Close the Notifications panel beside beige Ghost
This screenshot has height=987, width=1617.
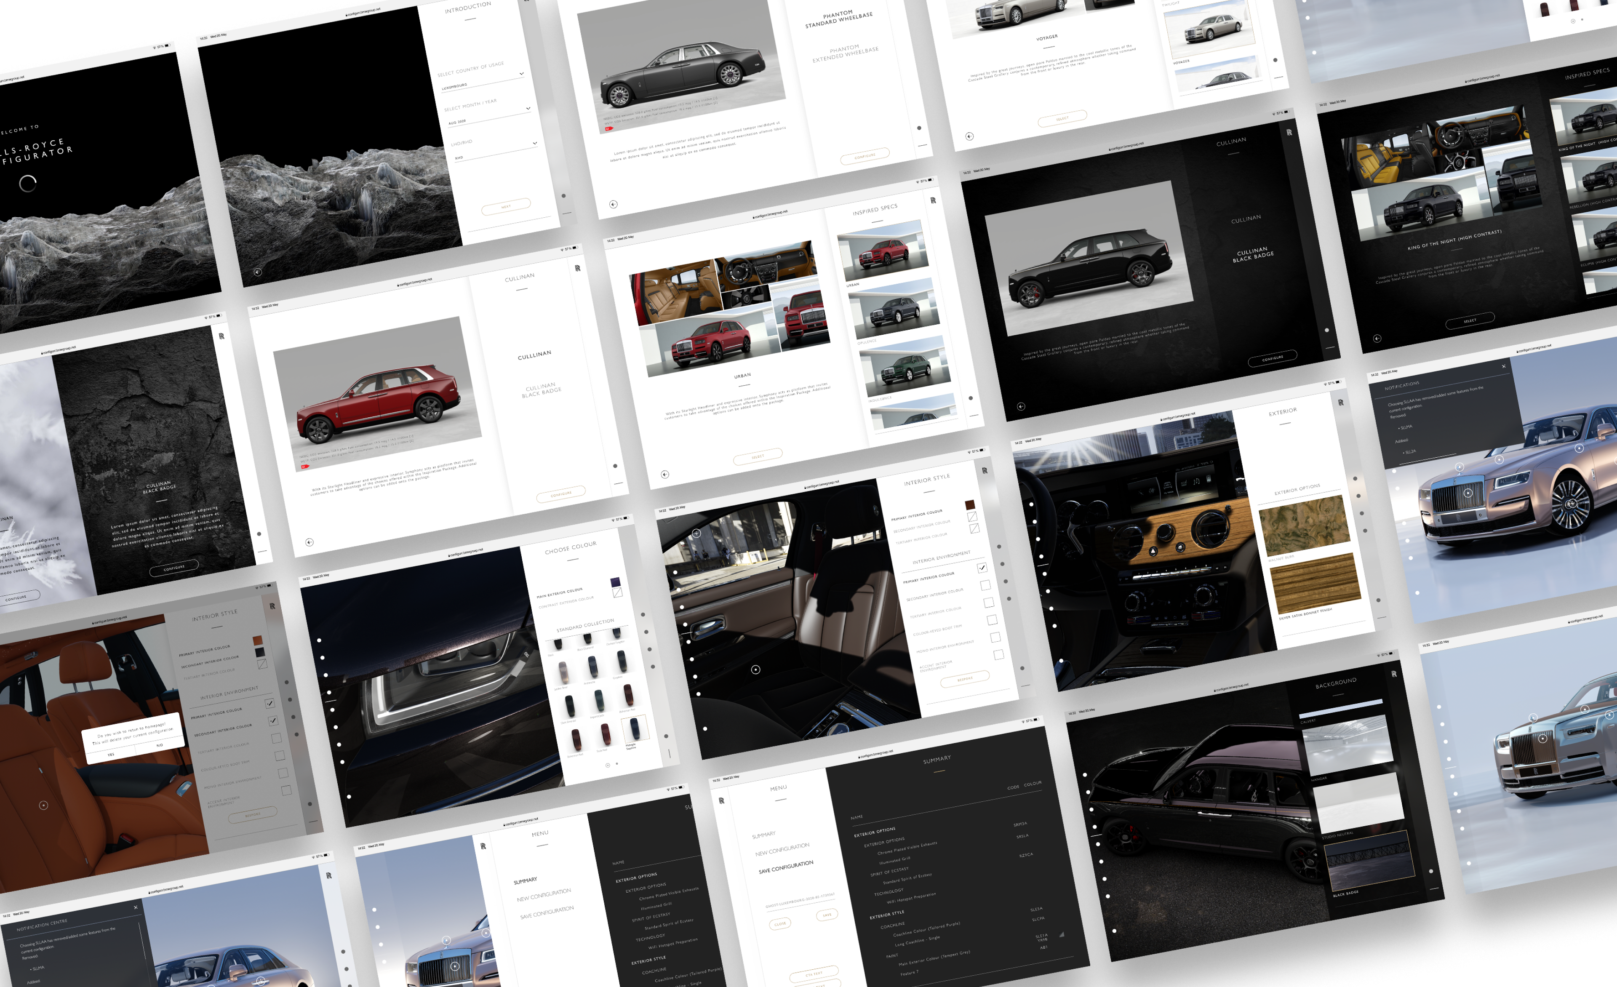click(1503, 366)
